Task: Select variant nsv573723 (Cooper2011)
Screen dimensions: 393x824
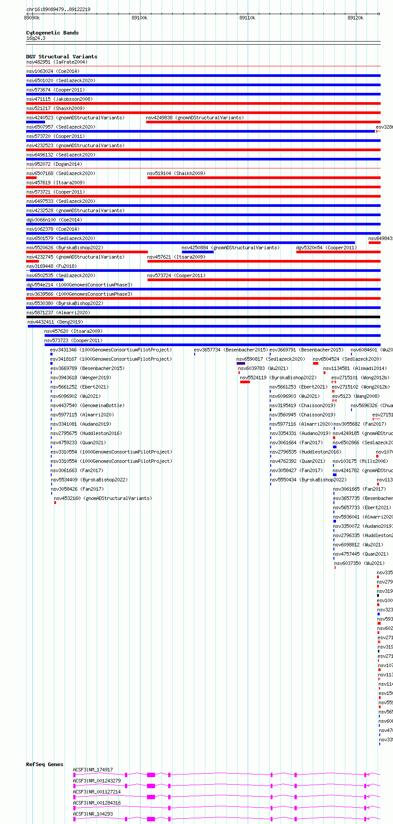Action: point(73,340)
